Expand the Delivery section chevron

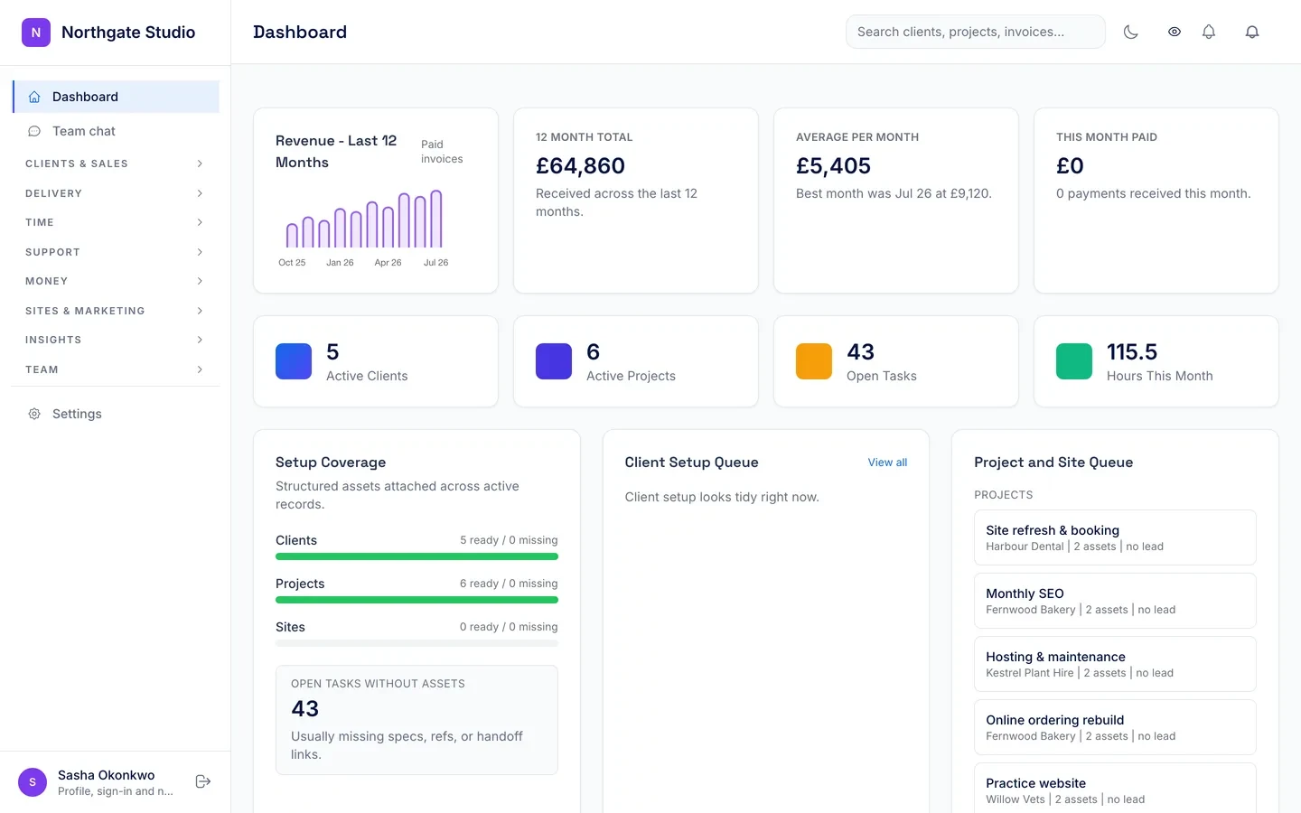tap(200, 193)
